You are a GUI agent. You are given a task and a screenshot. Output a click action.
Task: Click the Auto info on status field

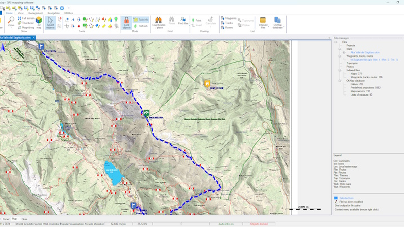(x=226, y=224)
